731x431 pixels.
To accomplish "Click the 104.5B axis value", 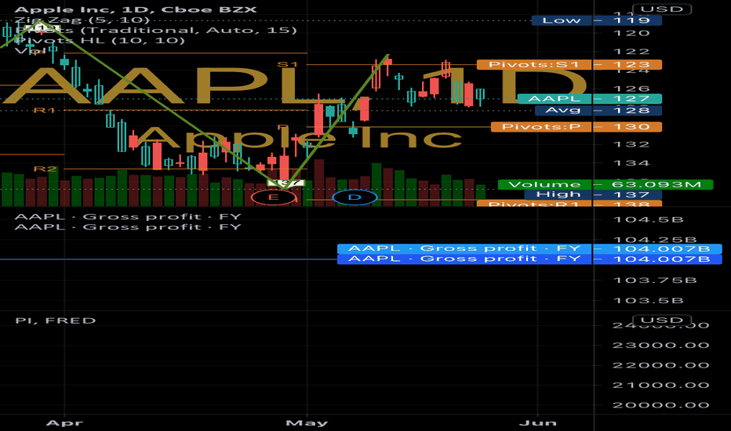I will point(648,219).
